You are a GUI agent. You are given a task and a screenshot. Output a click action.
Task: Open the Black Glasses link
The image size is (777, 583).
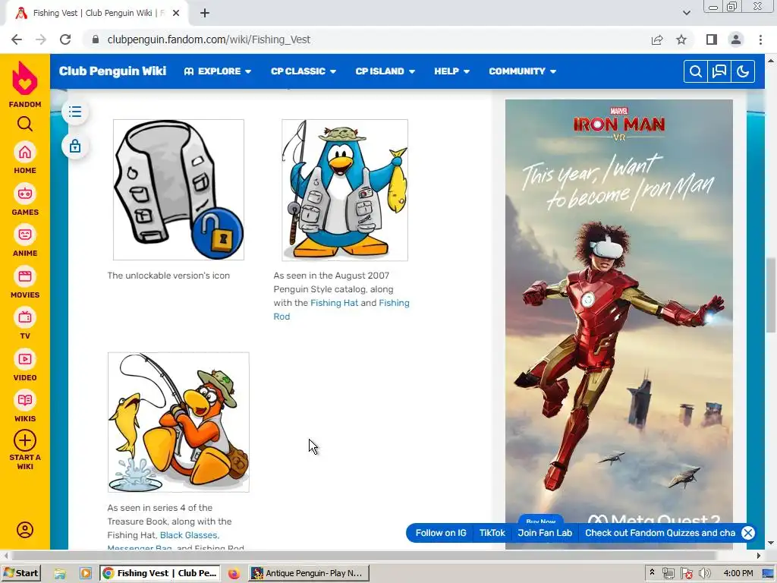click(x=188, y=535)
